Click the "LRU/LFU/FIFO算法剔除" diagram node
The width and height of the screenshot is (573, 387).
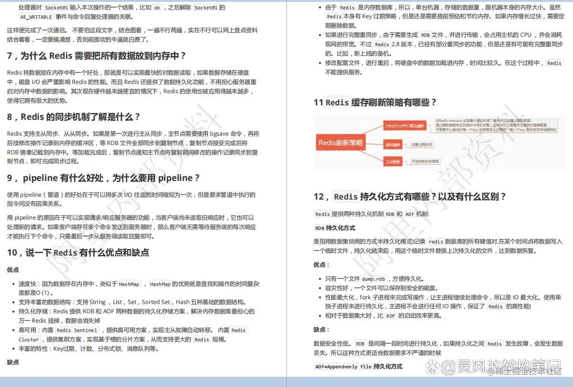click(405, 126)
